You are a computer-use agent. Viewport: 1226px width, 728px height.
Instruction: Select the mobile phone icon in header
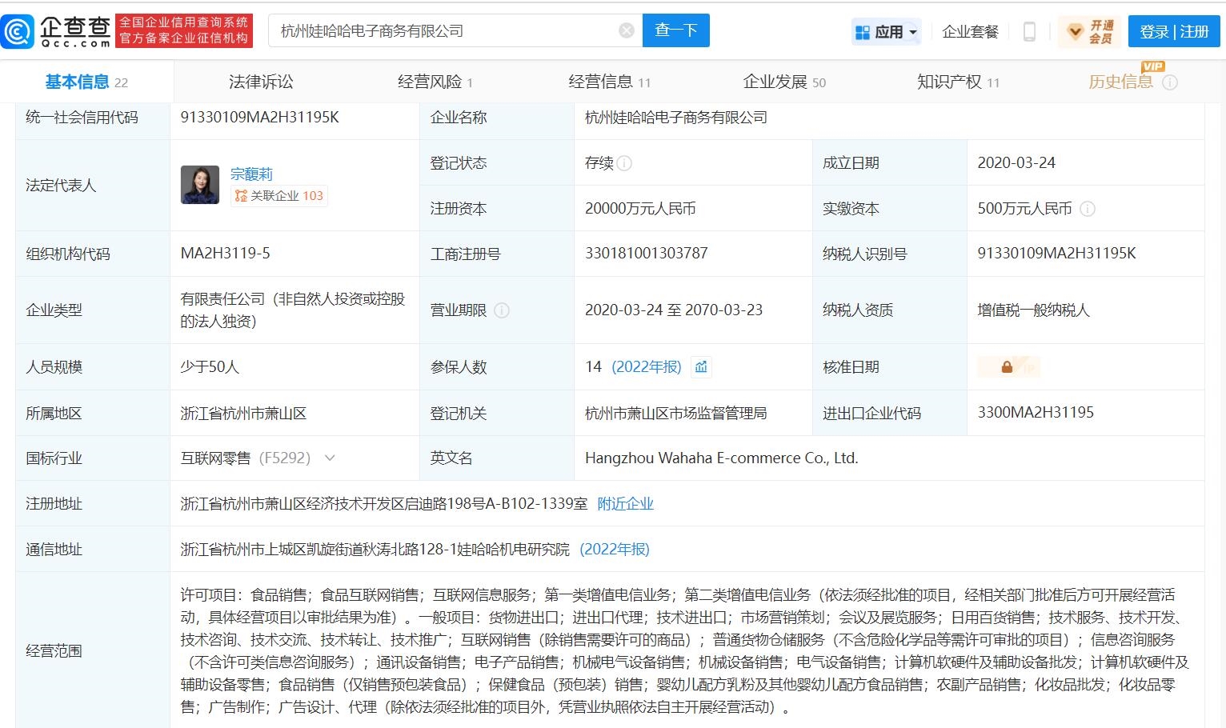1030,31
